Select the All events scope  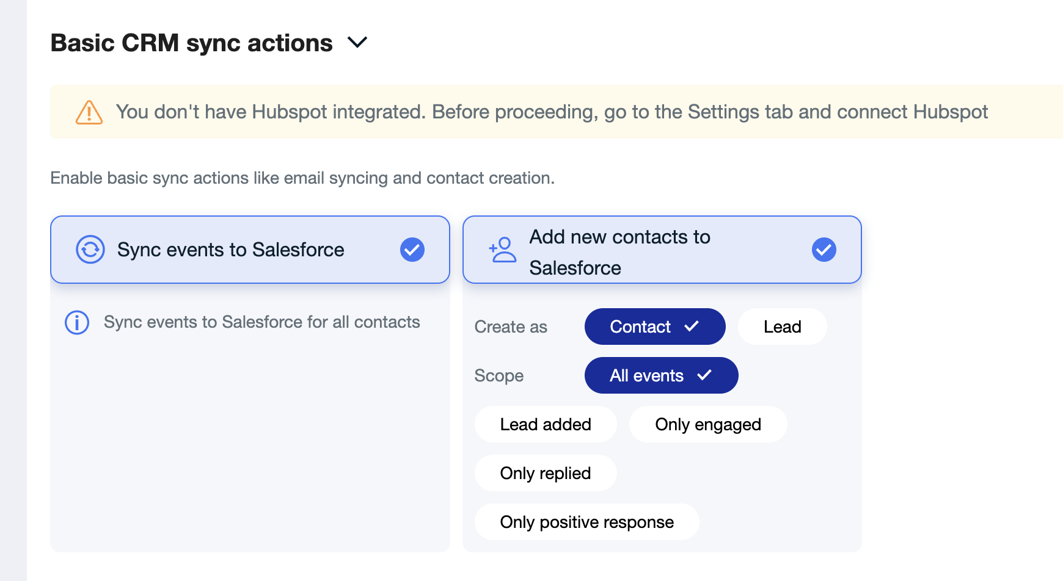click(662, 375)
